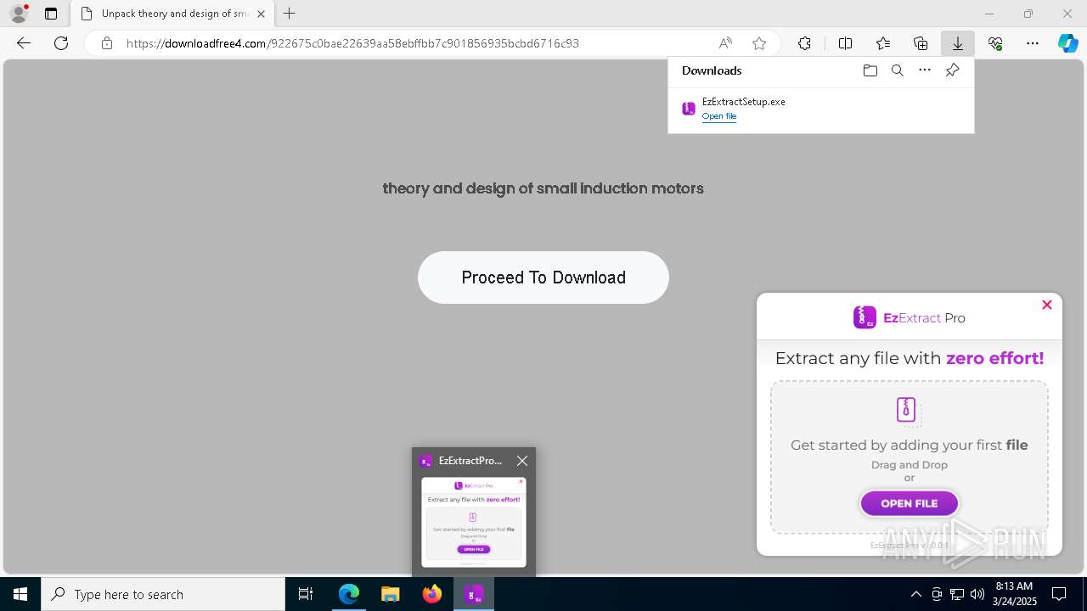Add this page to favorites star
The image size is (1087, 611).
759,43
